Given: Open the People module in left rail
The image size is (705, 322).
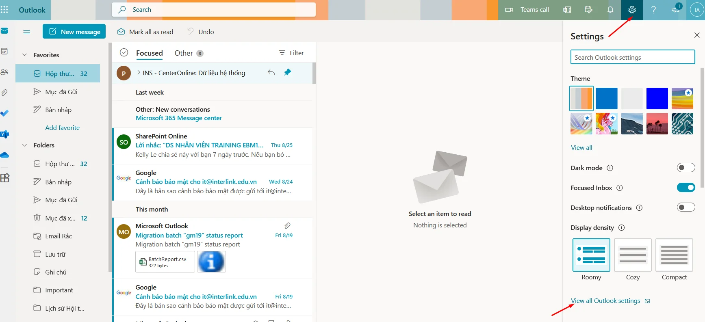Looking at the screenshot, I should [x=4, y=72].
